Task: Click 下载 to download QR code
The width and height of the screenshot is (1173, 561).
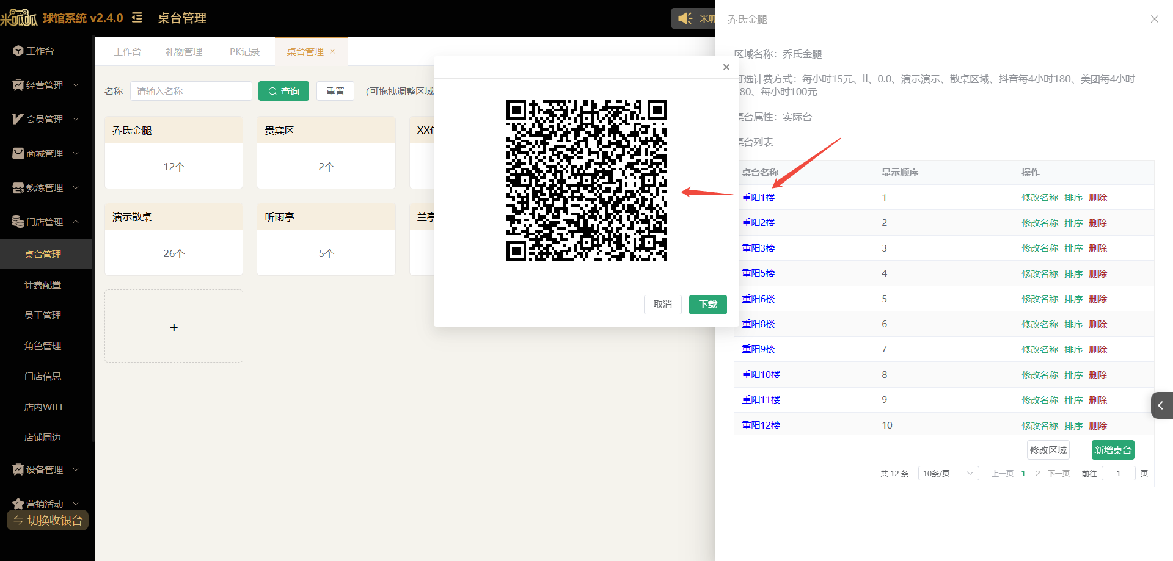Action: (708, 304)
